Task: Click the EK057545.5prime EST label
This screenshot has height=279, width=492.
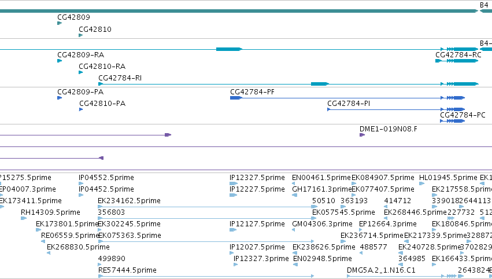Action: pyautogui.click(x=343, y=212)
